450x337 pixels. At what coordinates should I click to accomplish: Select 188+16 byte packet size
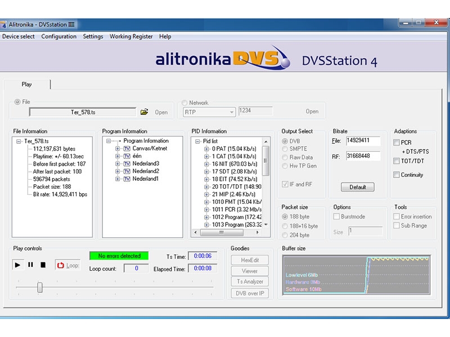click(285, 226)
